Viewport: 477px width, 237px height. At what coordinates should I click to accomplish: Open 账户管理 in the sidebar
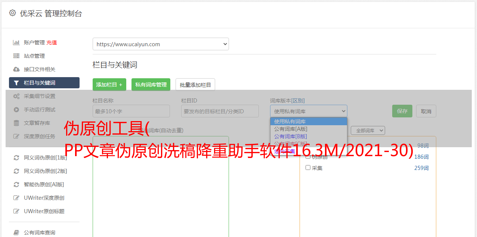[34, 42]
